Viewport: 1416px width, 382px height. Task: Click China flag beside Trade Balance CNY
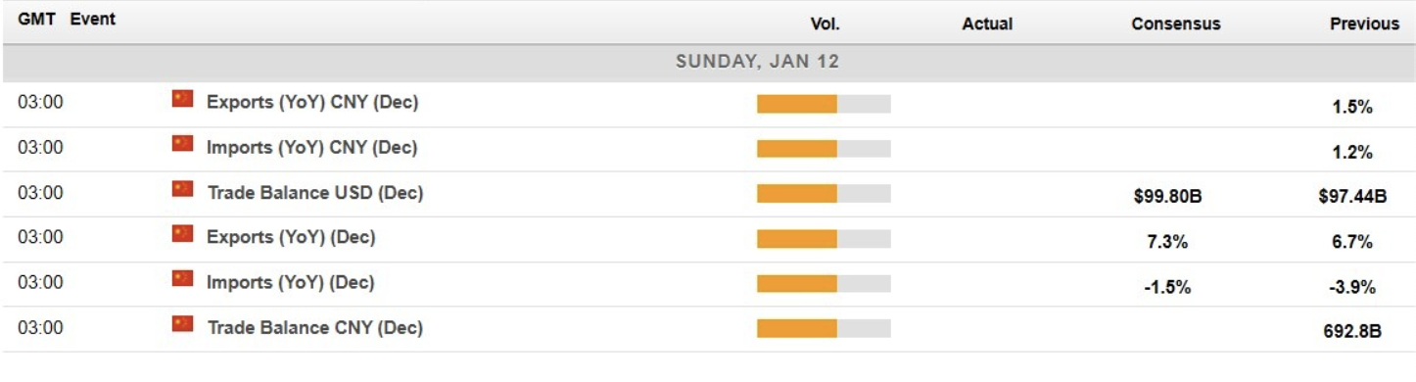point(182,324)
